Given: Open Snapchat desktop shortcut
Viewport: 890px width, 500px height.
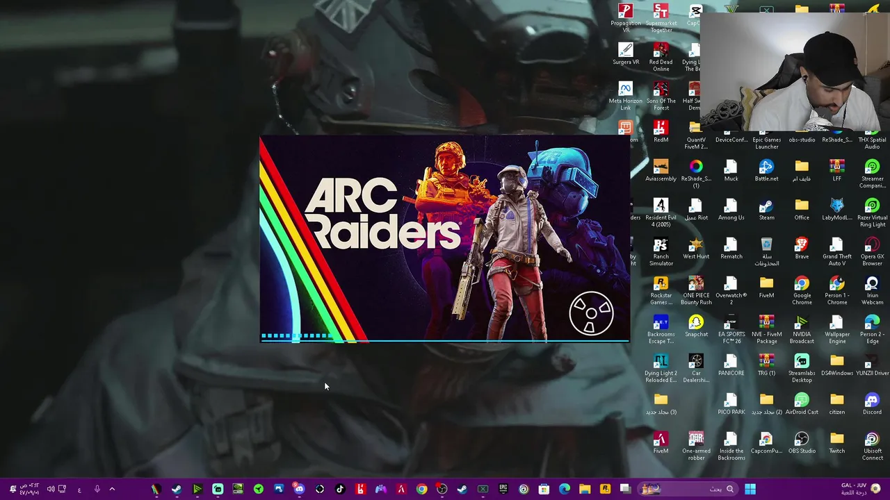Looking at the screenshot, I should pyautogui.click(x=696, y=326).
